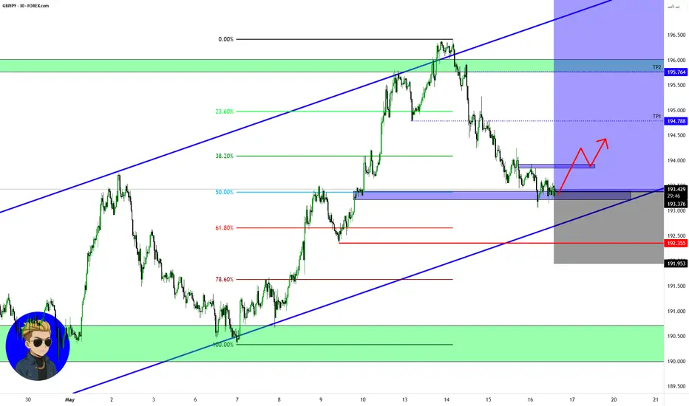Viewport: 689px width, 406px height.
Task: Click 189.500 on the price axis
Action: pos(676,387)
